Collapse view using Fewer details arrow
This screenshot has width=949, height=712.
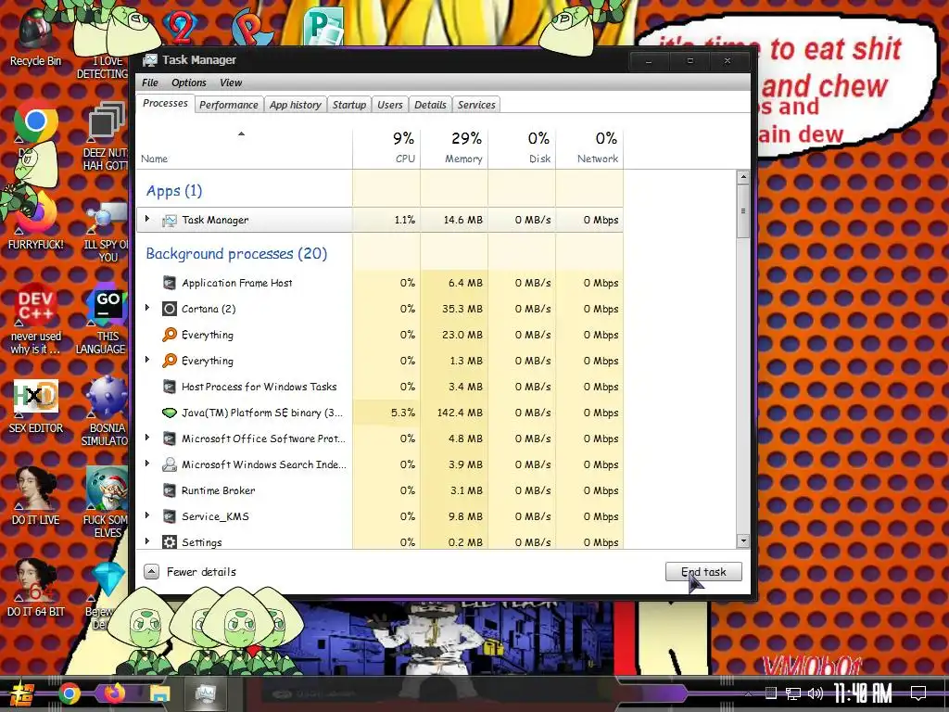pyautogui.click(x=151, y=571)
